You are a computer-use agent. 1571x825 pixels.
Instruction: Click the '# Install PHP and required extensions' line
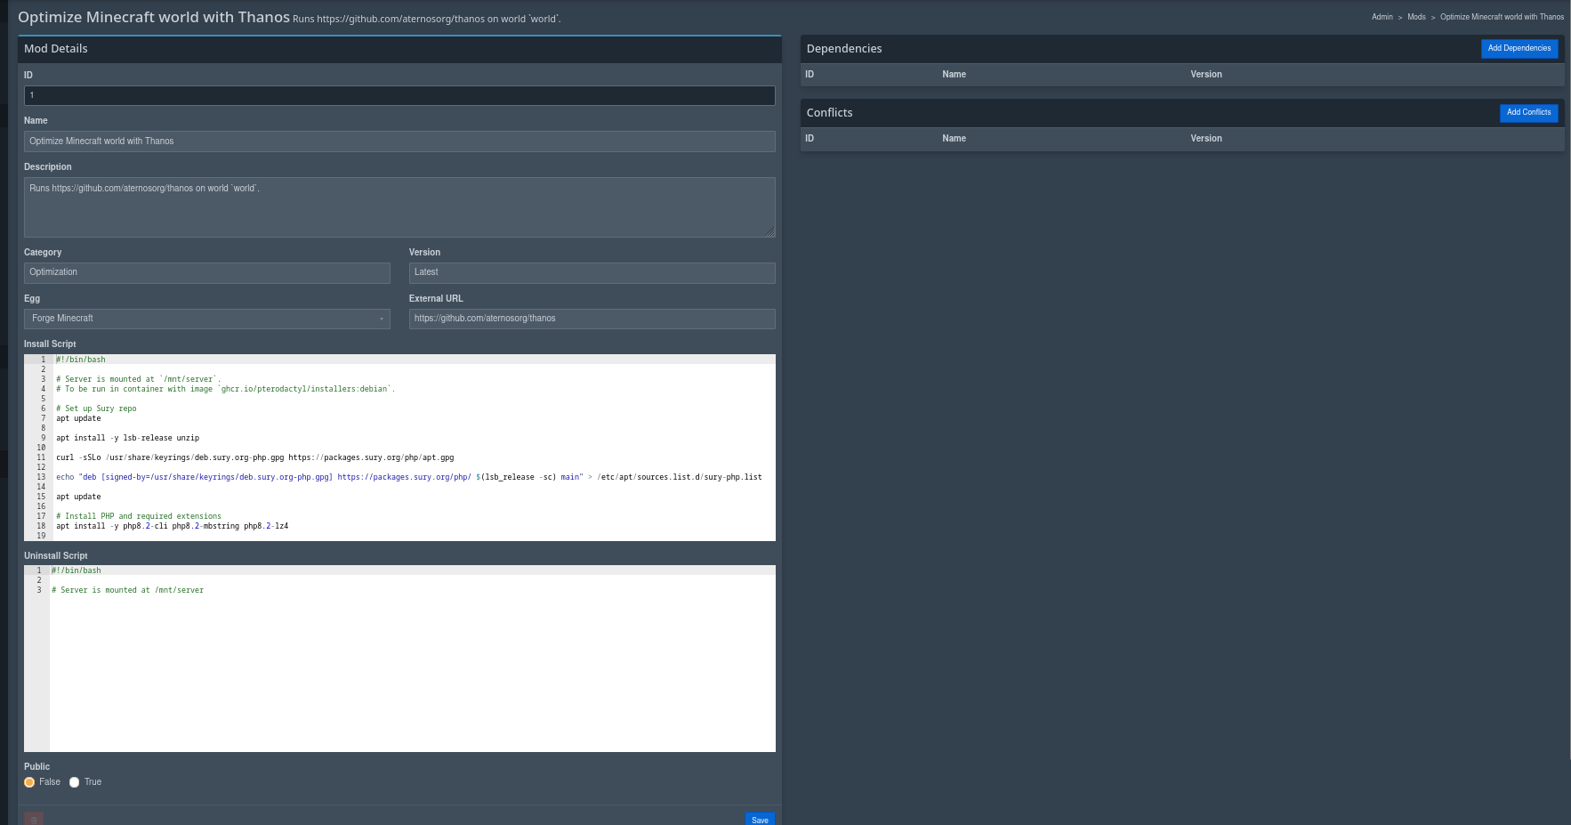pos(139,516)
